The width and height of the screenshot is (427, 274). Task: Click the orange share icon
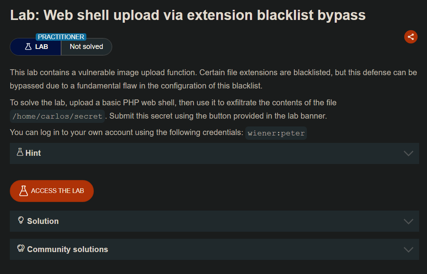(411, 37)
